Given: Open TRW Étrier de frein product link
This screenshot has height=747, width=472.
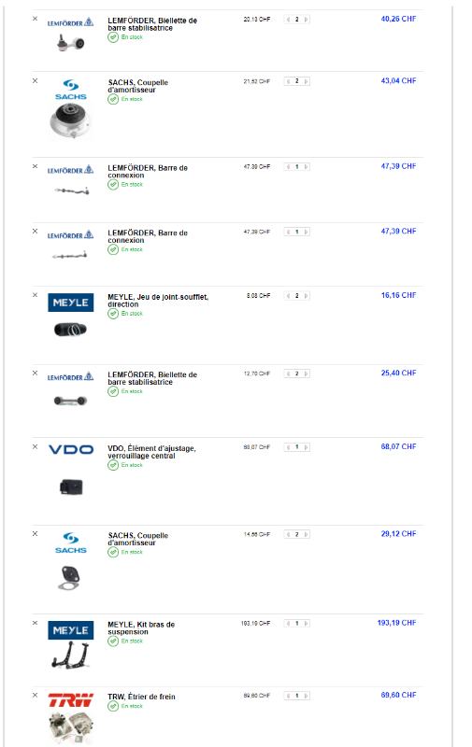Looking at the screenshot, I should pos(142,697).
